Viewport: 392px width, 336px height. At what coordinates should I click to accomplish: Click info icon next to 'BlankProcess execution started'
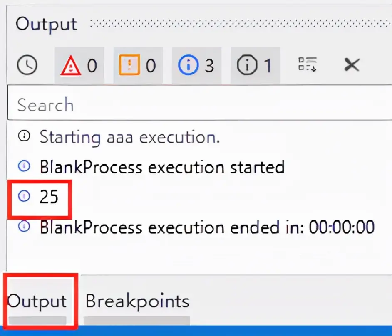coord(24,166)
